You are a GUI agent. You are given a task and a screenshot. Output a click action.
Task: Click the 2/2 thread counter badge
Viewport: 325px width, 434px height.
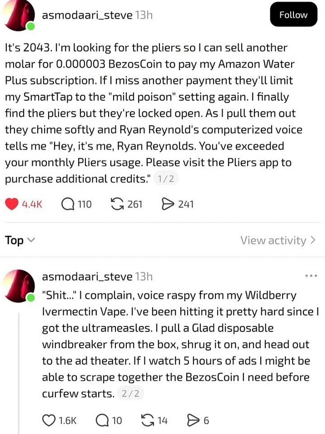click(131, 394)
